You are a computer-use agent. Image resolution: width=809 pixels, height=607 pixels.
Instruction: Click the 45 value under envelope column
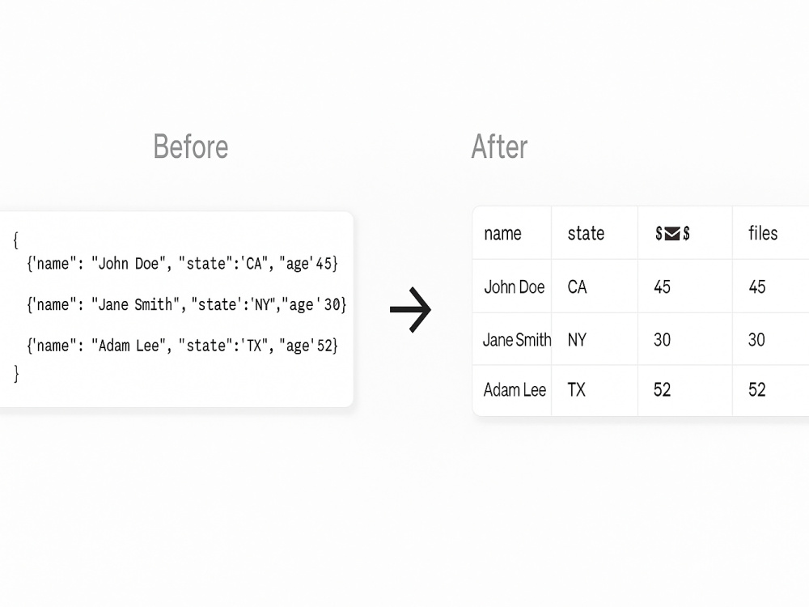662,287
